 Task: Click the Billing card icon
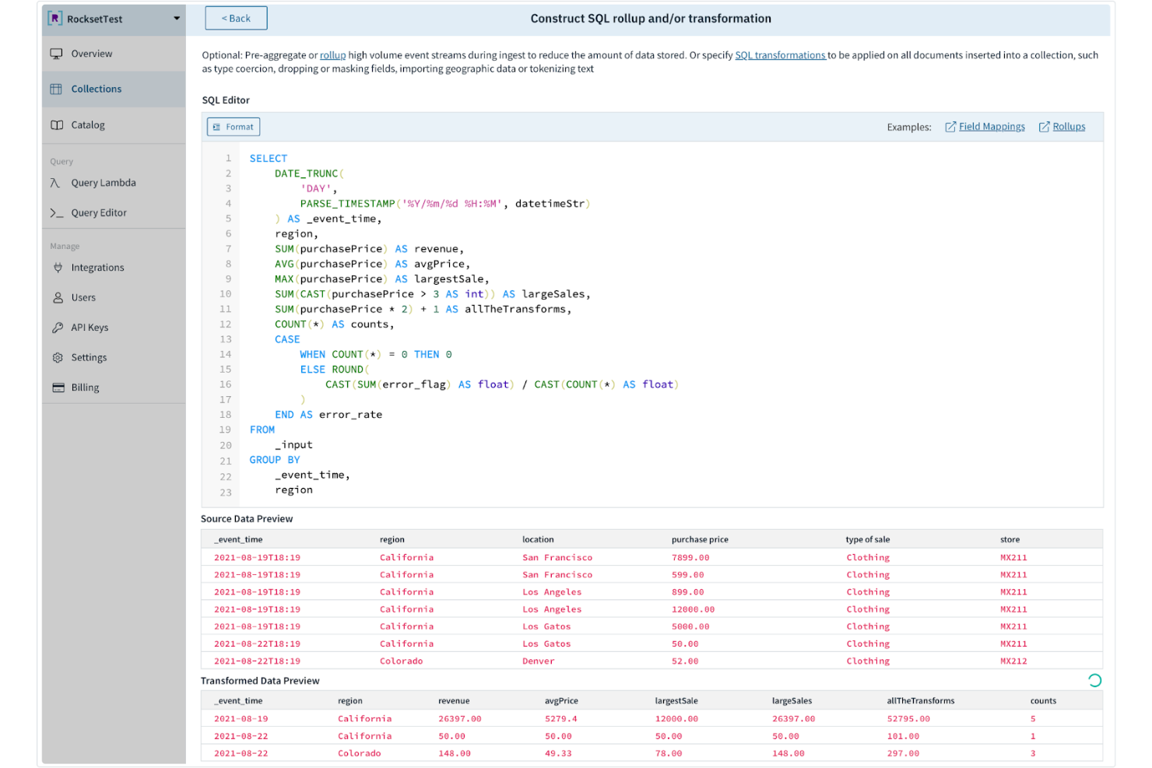click(58, 388)
